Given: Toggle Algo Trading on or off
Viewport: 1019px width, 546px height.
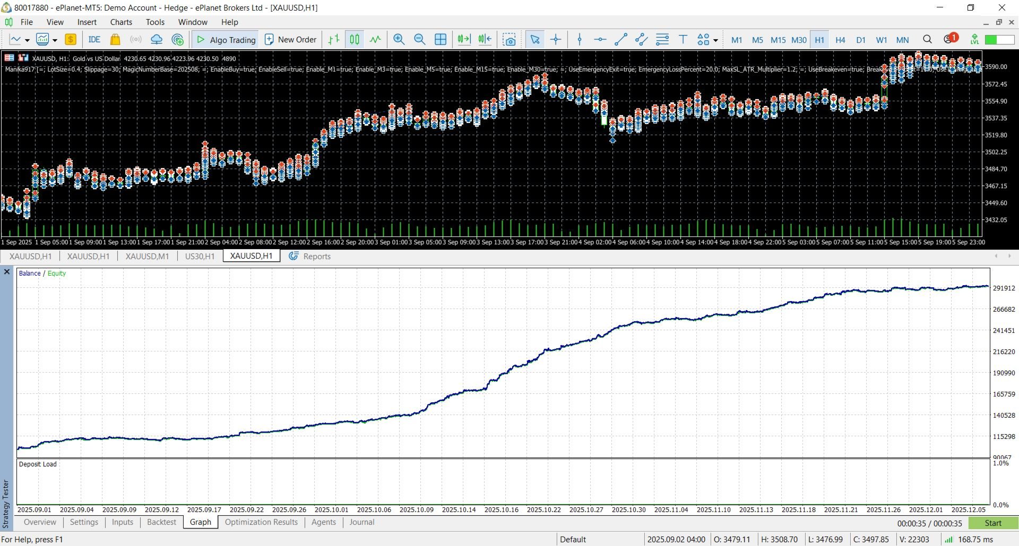Looking at the screenshot, I should click(226, 40).
